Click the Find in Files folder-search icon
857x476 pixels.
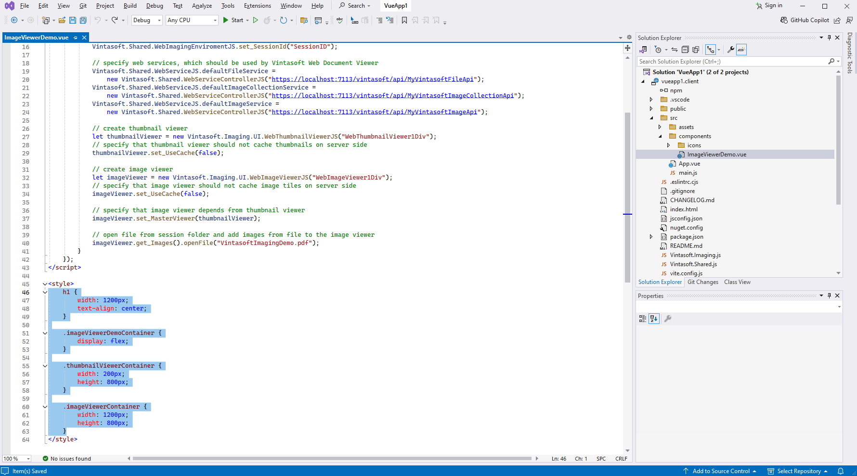pos(304,20)
